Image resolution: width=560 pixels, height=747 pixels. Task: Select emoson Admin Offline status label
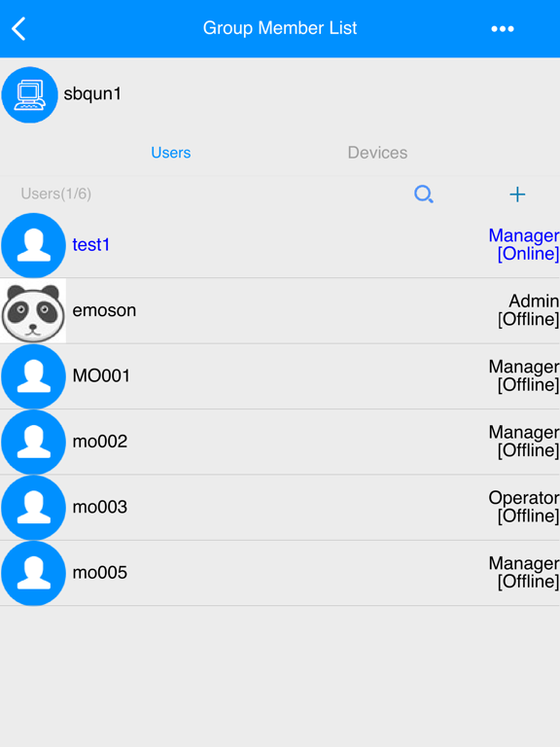click(x=528, y=310)
